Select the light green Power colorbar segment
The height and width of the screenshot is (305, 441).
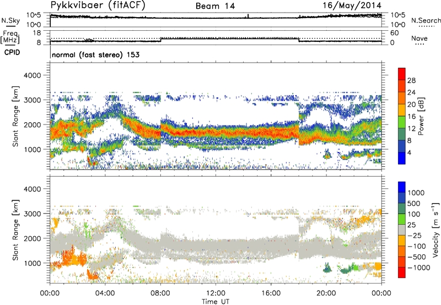[x=402, y=122]
